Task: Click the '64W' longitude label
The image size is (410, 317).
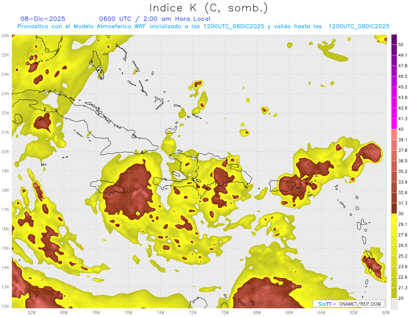Action: click(321, 312)
